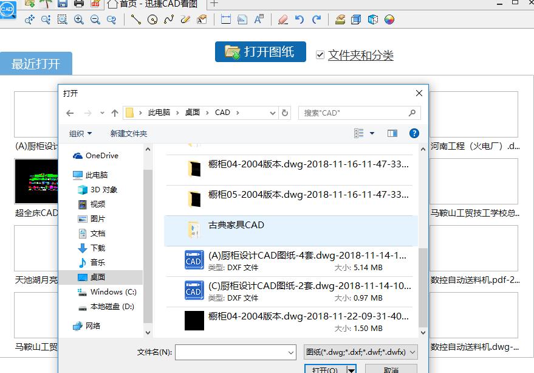
Task: Click the print icon in title bar
Action: 79,4
